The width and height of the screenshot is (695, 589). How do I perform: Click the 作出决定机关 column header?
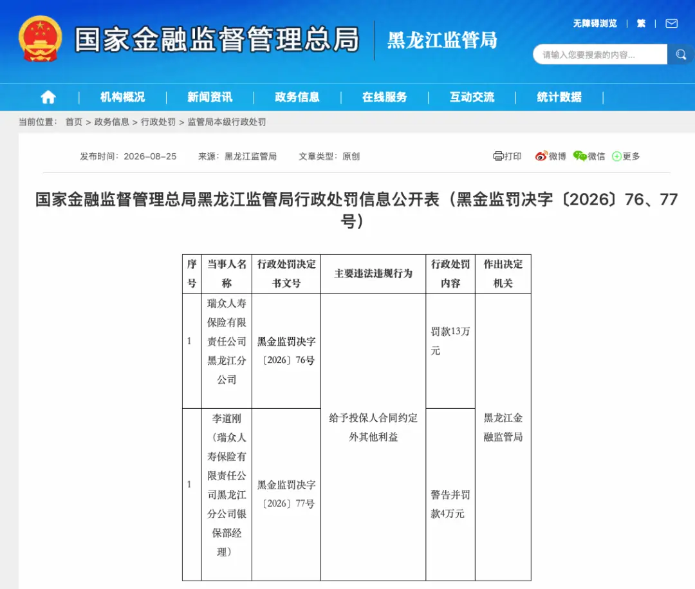pos(503,274)
